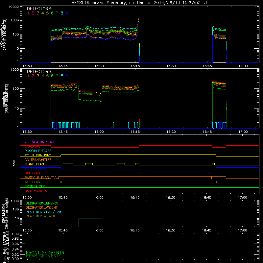Select the 'ATTENUATOR_STATE' flag label

(x=40, y=142)
